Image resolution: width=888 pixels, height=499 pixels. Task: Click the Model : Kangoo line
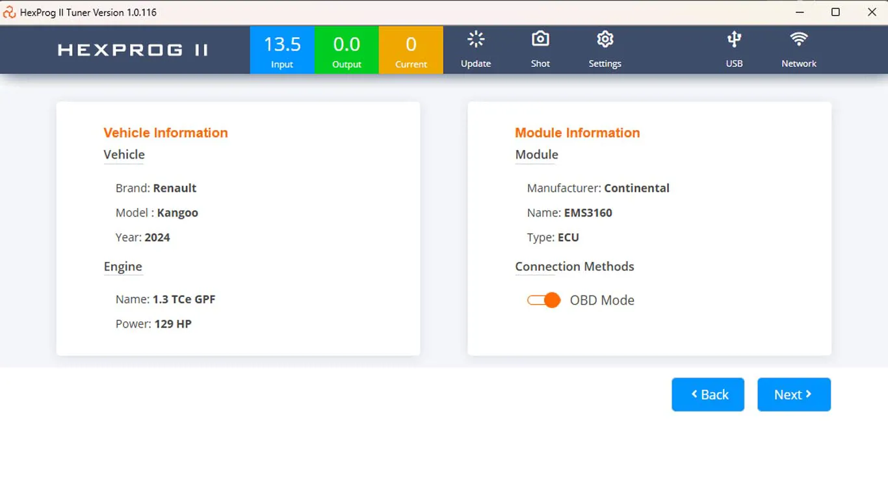(x=157, y=212)
